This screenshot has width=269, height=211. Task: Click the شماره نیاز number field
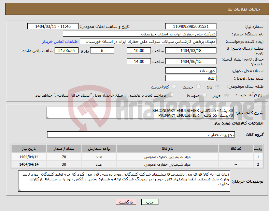point(191,27)
